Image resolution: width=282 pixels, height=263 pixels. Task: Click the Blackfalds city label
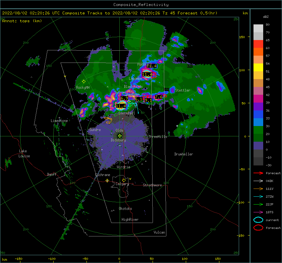133,87
